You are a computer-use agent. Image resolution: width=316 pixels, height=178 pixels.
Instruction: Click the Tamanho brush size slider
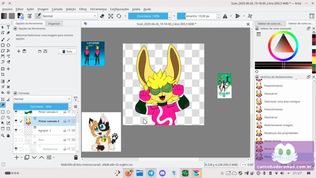[197, 16]
